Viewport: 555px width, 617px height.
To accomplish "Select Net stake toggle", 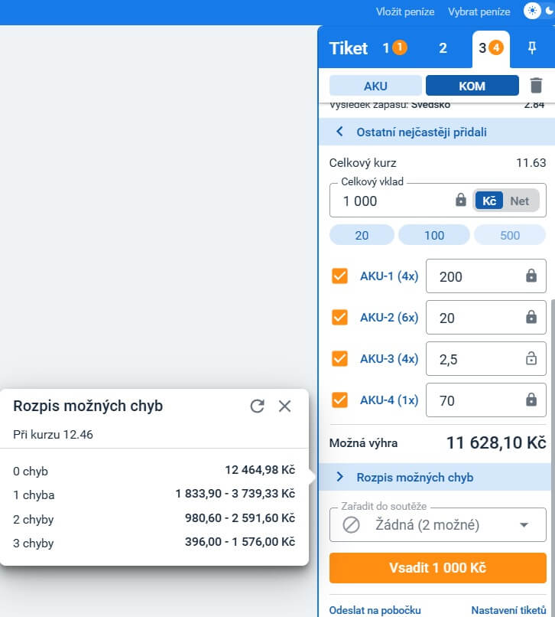I will [520, 201].
